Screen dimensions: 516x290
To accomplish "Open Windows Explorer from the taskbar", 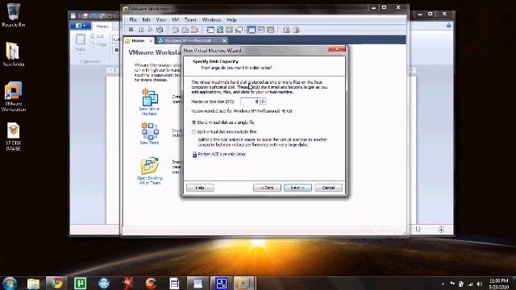I will 33,283.
